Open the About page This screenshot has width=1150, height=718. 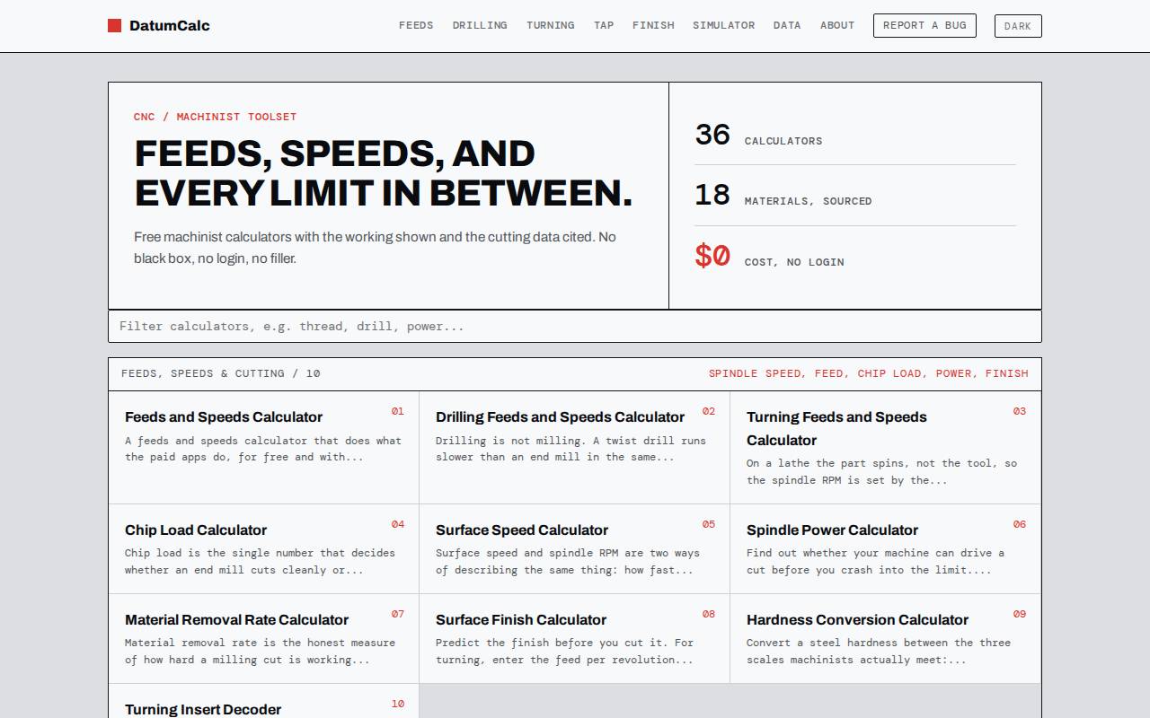[837, 25]
